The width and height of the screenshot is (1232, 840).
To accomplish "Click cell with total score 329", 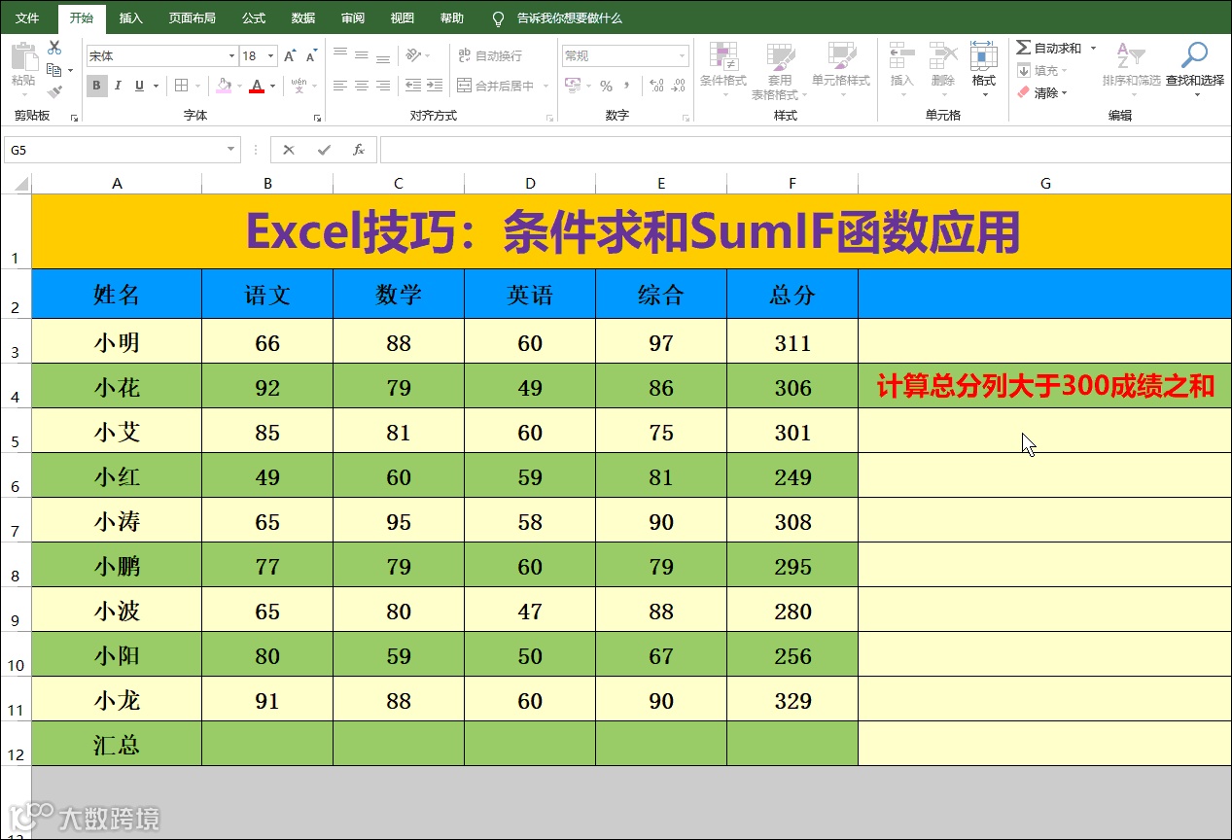I will click(792, 700).
